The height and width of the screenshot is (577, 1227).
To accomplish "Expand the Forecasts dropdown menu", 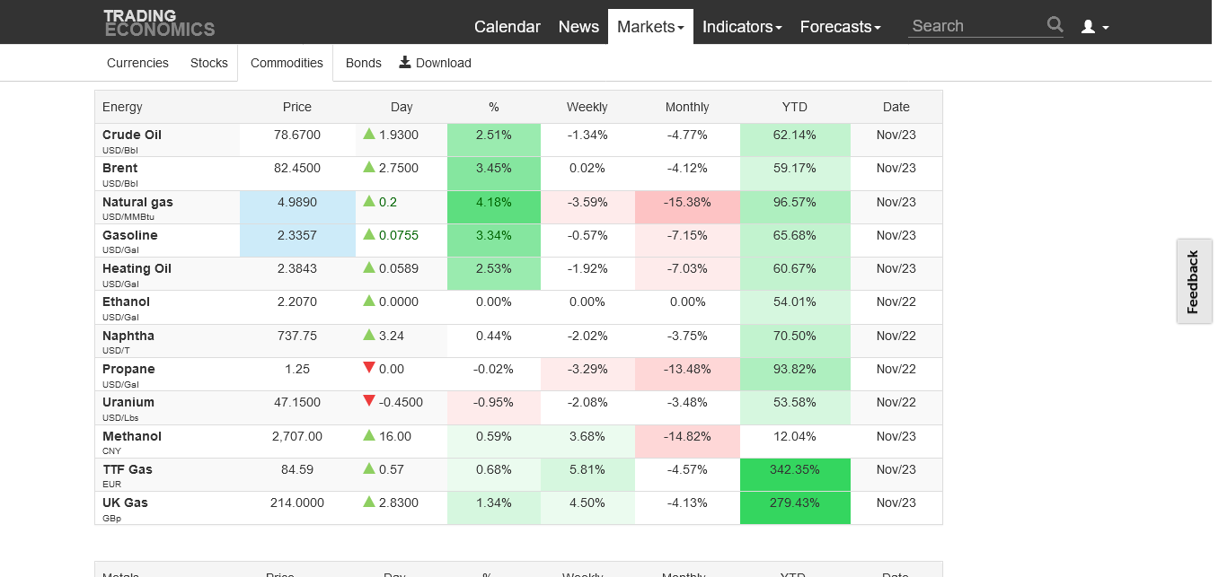I will [840, 27].
